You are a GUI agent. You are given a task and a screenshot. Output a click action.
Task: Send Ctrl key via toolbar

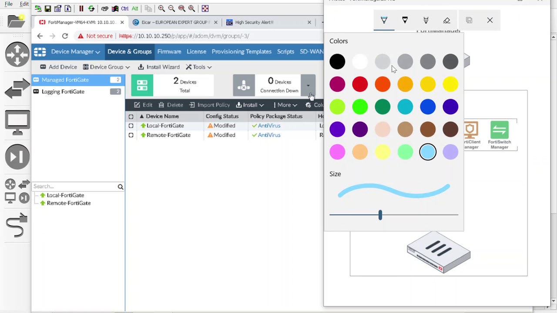[x=125, y=8]
